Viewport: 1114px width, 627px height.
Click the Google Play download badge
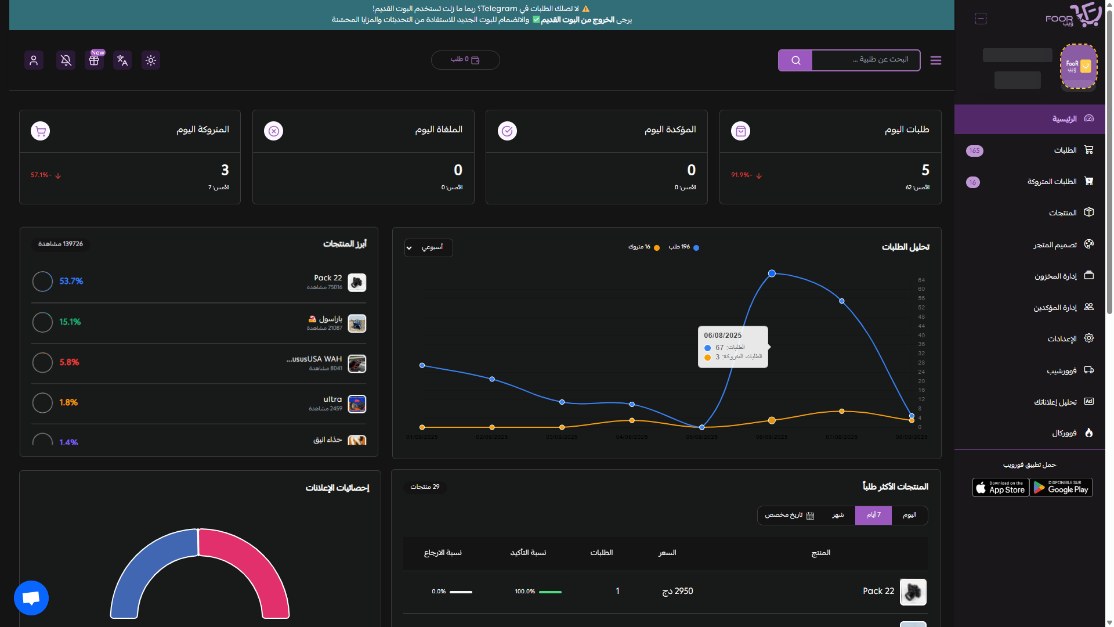(x=1061, y=487)
